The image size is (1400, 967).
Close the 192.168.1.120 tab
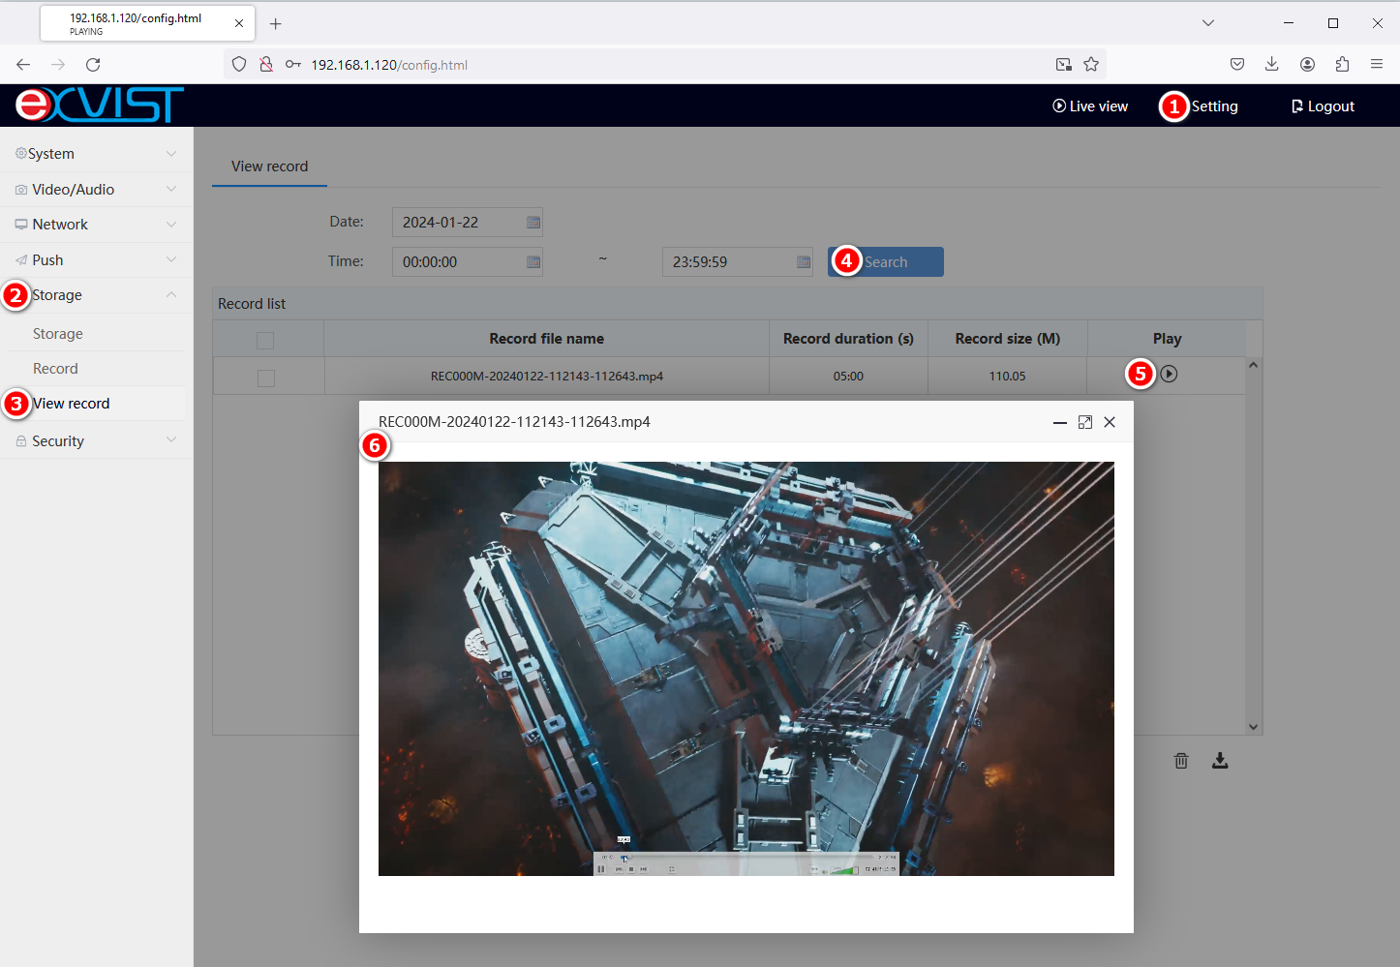239,23
